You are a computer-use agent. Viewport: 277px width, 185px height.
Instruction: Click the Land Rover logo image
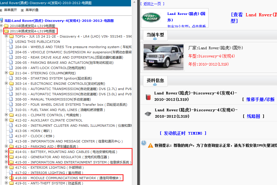(151, 17)
